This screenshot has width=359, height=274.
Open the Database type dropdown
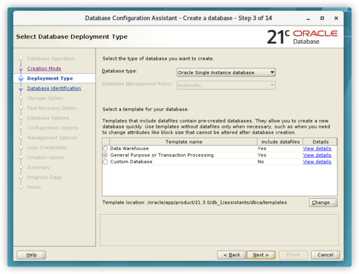click(226, 72)
